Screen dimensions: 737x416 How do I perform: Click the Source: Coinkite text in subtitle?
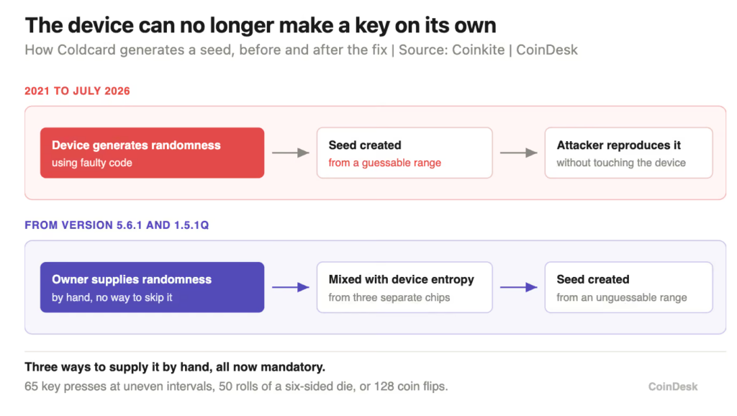click(452, 50)
